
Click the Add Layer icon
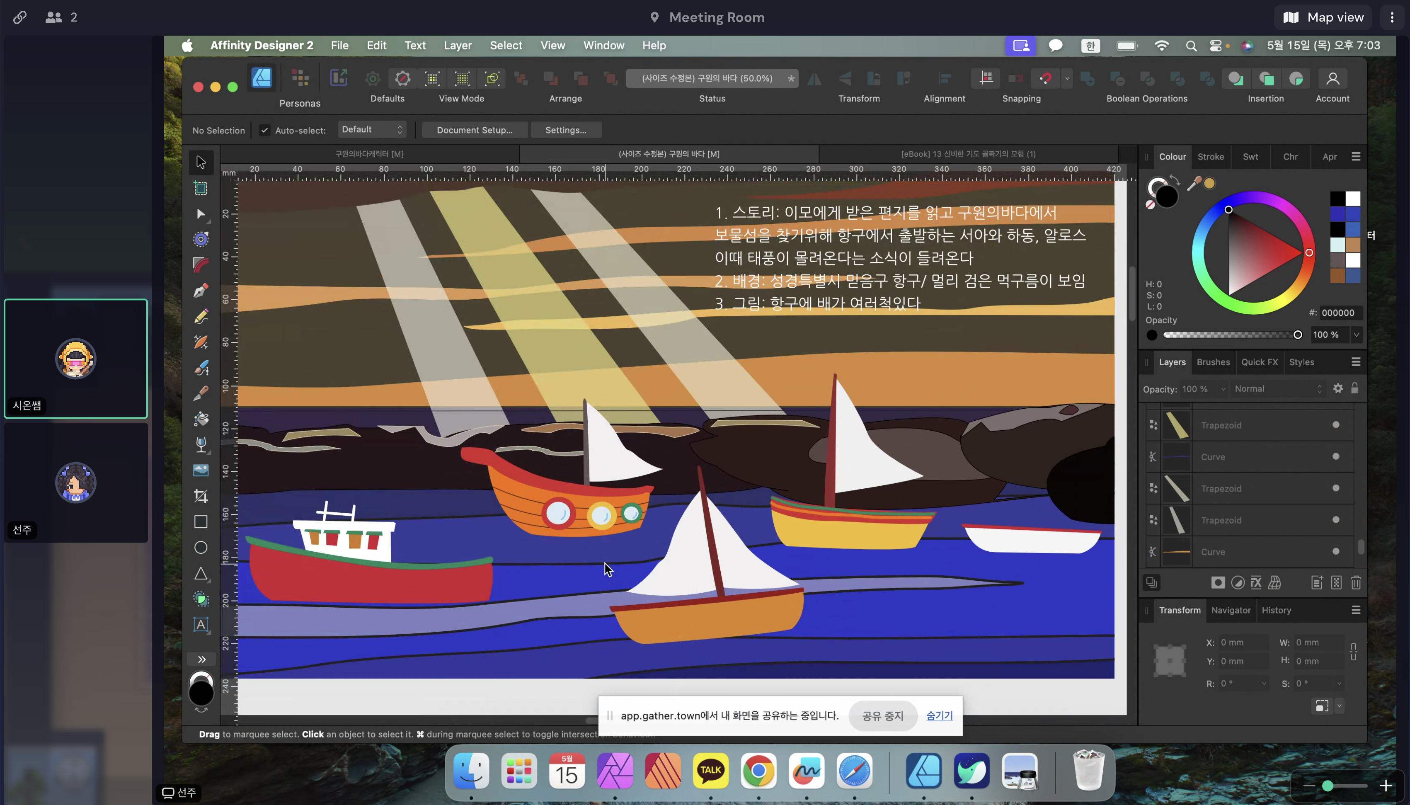pyautogui.click(x=1317, y=582)
